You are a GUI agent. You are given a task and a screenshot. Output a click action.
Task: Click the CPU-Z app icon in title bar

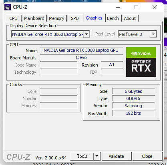[8, 7]
